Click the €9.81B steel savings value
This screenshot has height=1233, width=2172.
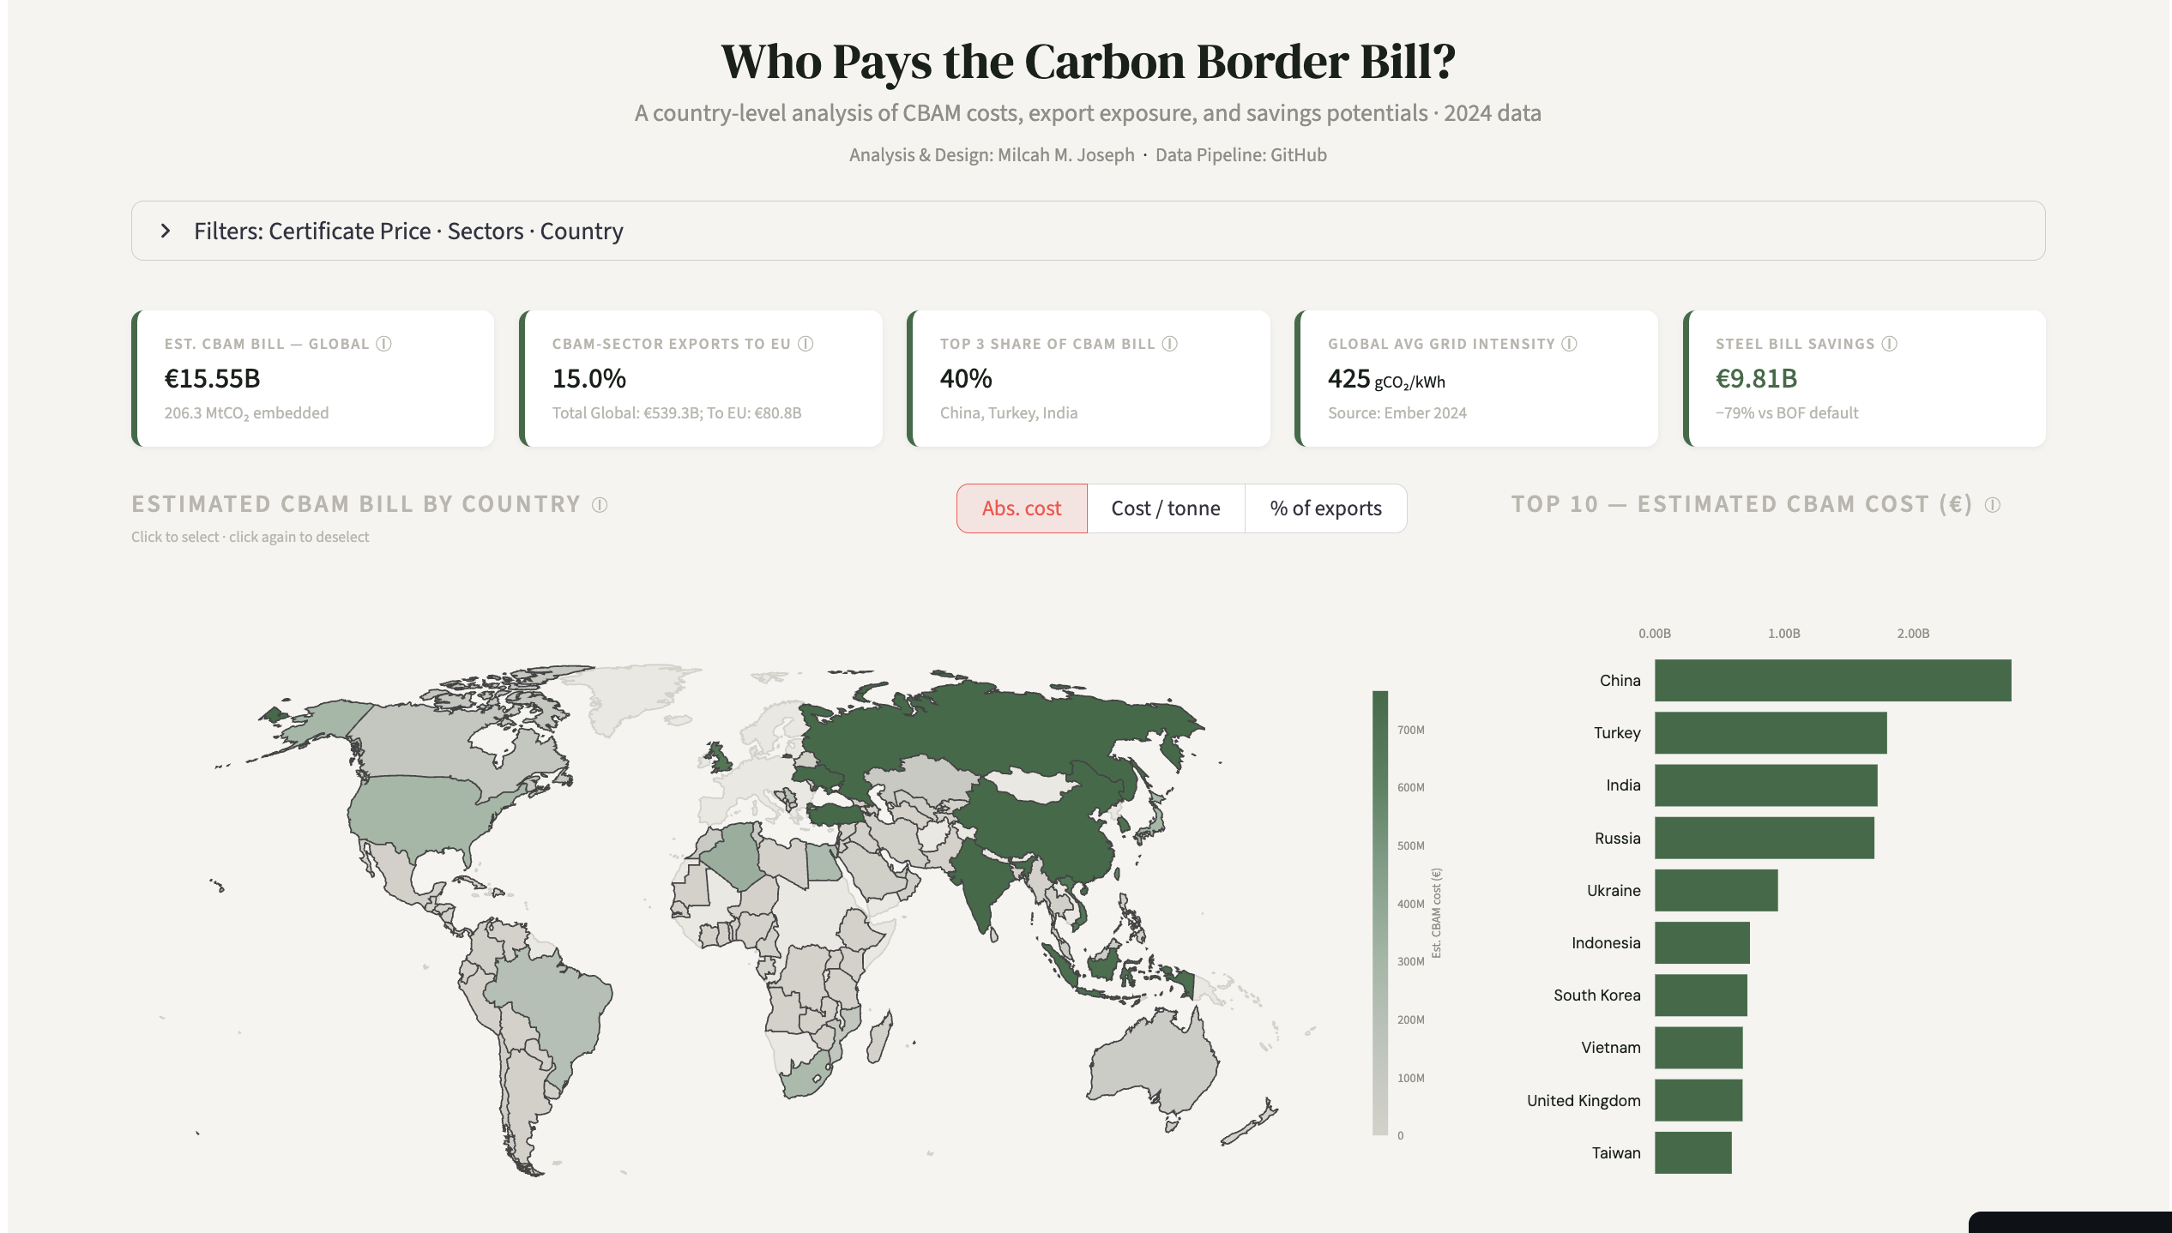coord(1756,378)
